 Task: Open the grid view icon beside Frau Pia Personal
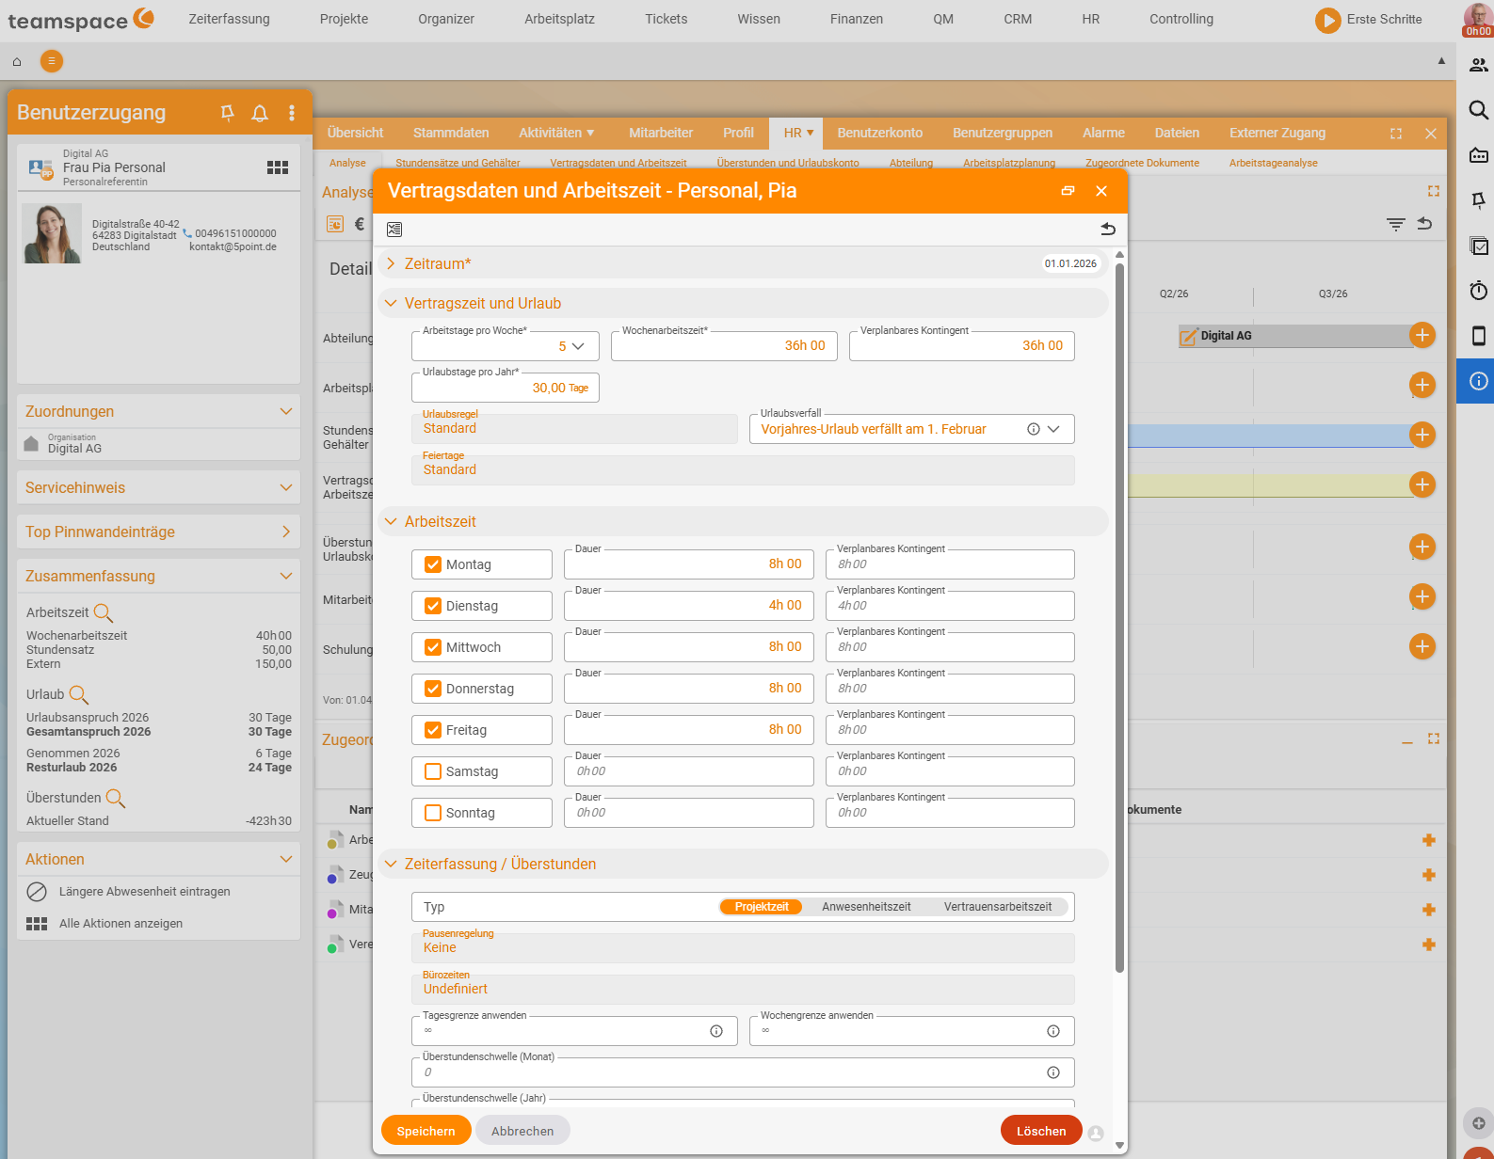point(278,167)
